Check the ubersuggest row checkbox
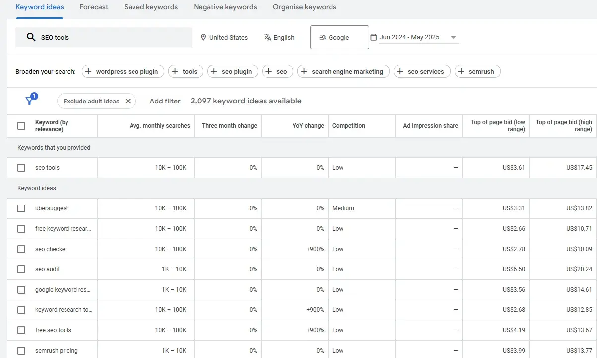Viewport: 597px width, 358px height. [x=21, y=208]
